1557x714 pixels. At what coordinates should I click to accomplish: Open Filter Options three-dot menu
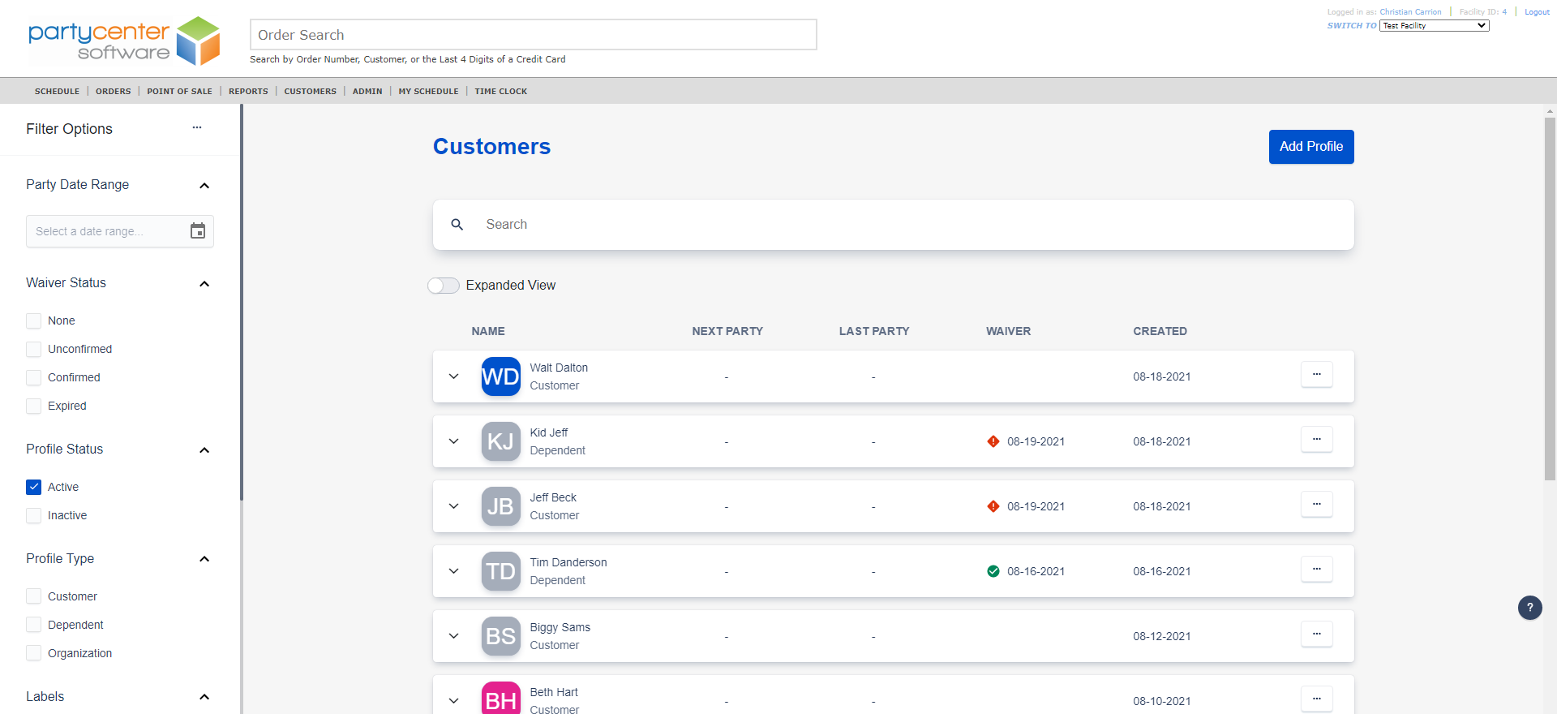point(197,128)
